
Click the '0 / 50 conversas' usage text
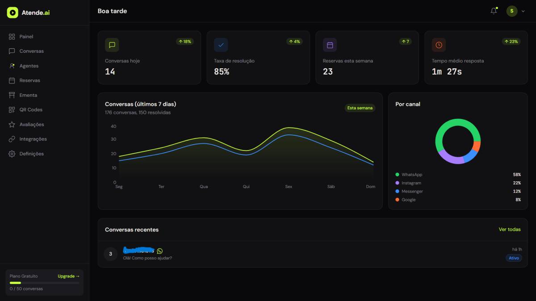pyautogui.click(x=26, y=289)
